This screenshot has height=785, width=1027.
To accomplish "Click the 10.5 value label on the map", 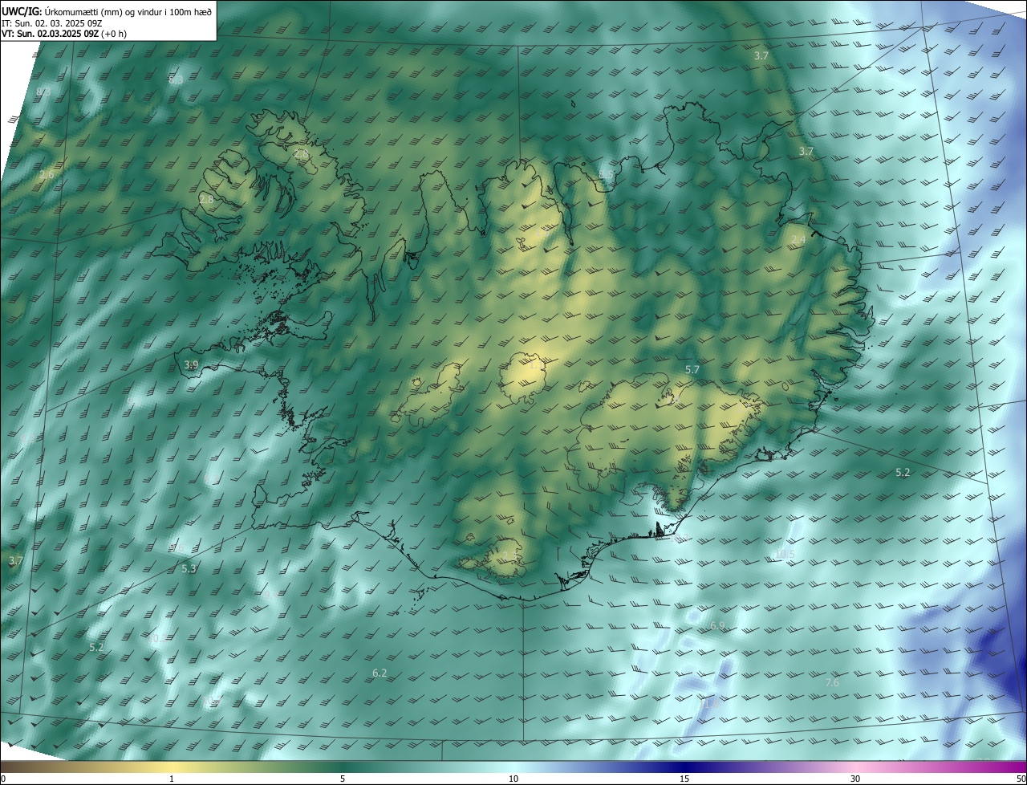I will click(784, 554).
